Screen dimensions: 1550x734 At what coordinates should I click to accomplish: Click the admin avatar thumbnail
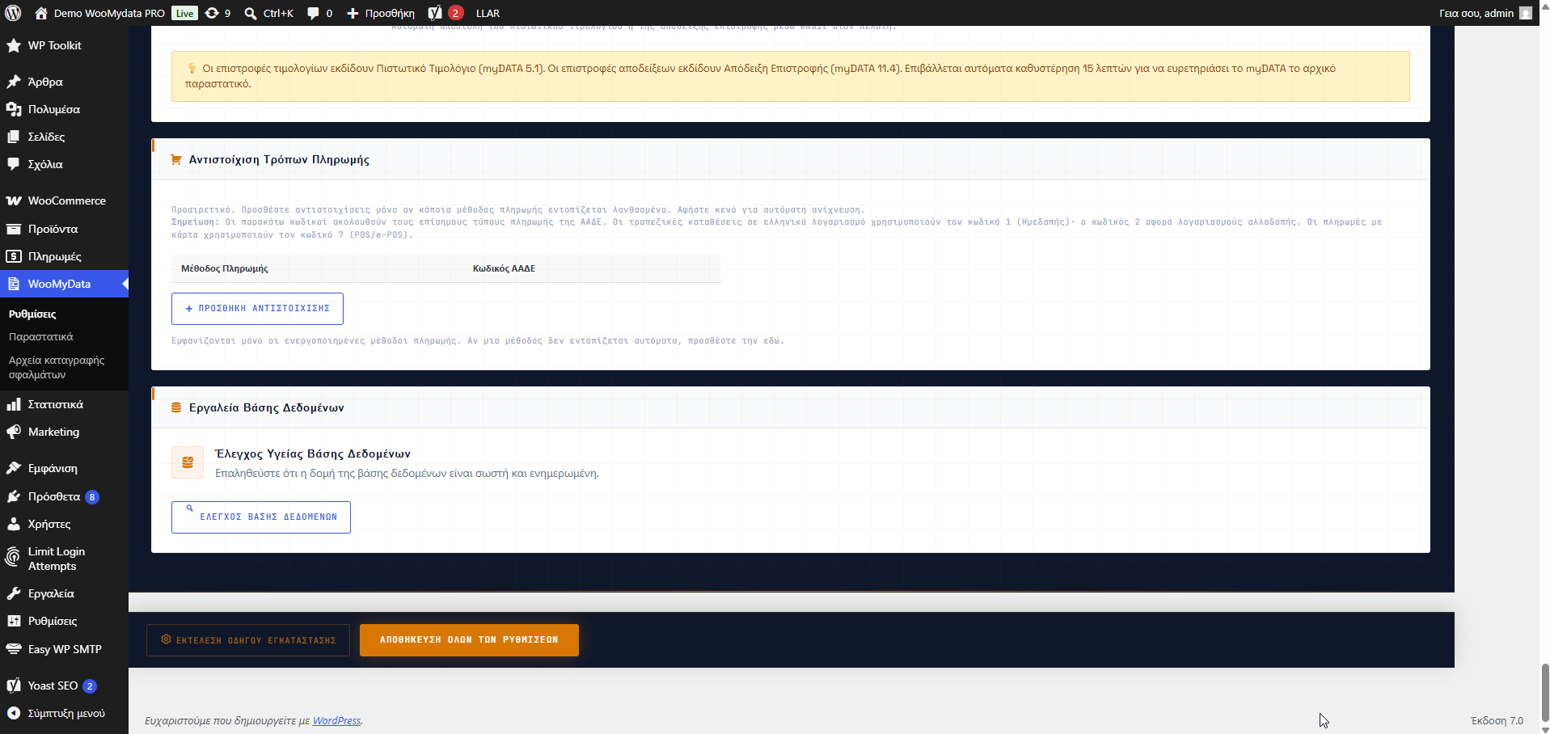[x=1526, y=13]
